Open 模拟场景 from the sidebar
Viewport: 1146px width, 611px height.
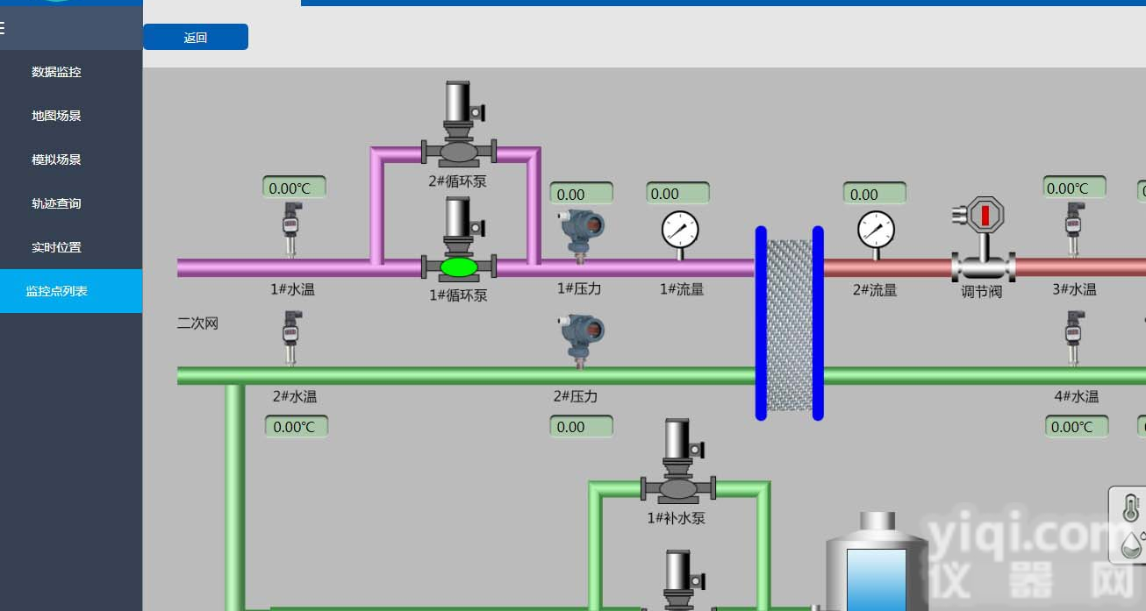pos(57,160)
